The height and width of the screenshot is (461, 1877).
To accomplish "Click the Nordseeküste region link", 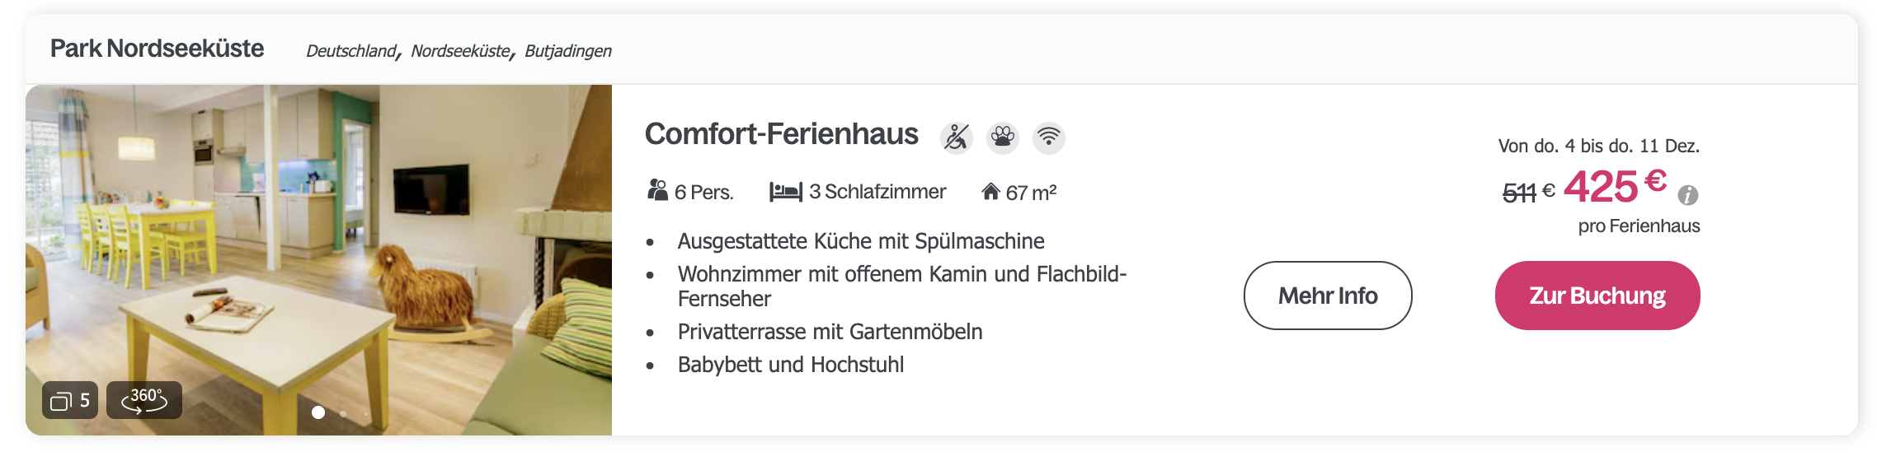I will [x=461, y=51].
